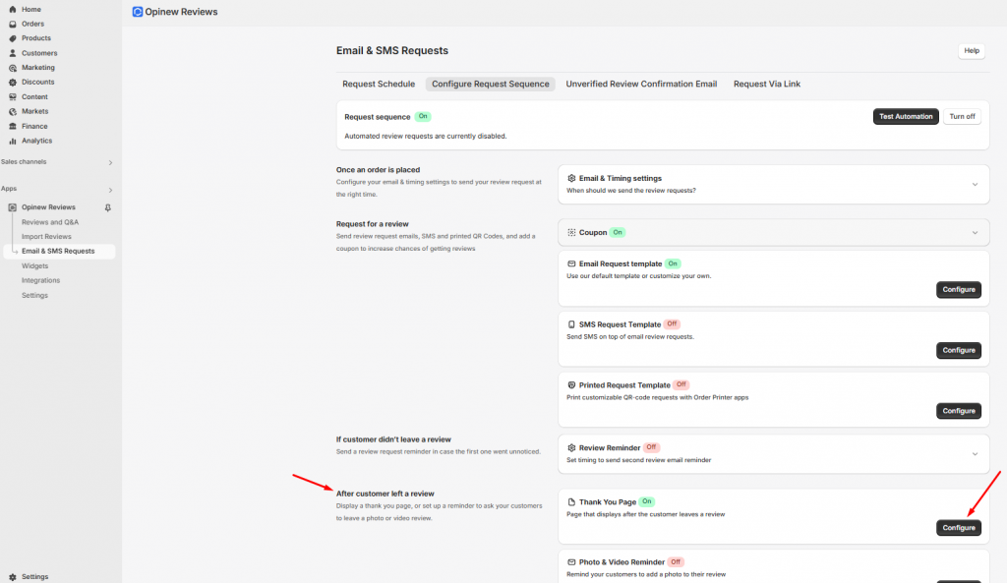This screenshot has width=1007, height=583.
Task: Click the Markets globe icon
Action: click(x=12, y=111)
